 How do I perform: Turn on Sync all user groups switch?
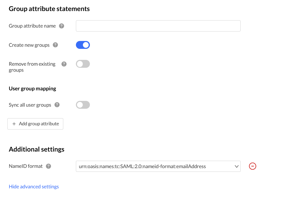(x=83, y=105)
